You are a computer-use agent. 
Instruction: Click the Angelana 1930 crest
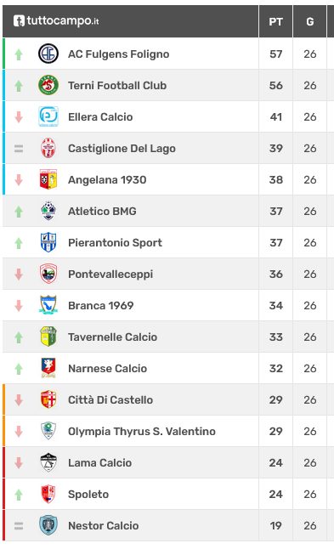click(x=48, y=179)
